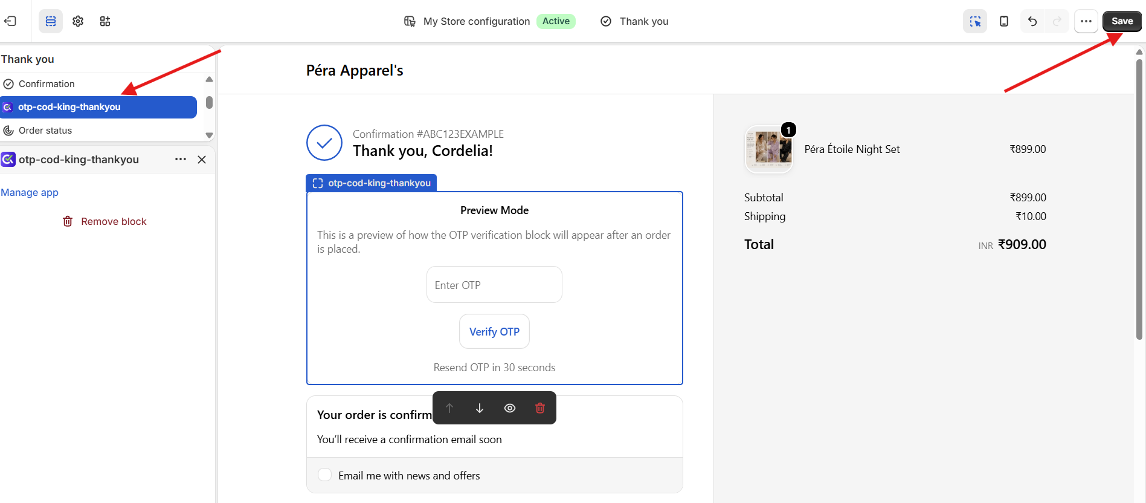Switch to mobile preview icon

[1004, 21]
